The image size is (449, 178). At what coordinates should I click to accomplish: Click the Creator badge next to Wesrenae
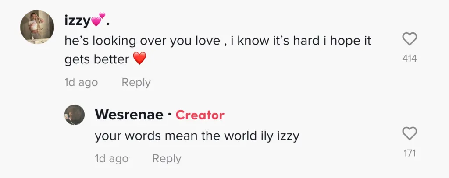click(x=200, y=115)
